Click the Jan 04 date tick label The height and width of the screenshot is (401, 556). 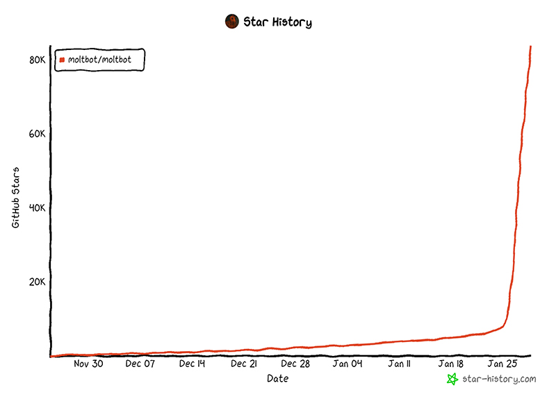[x=347, y=364]
